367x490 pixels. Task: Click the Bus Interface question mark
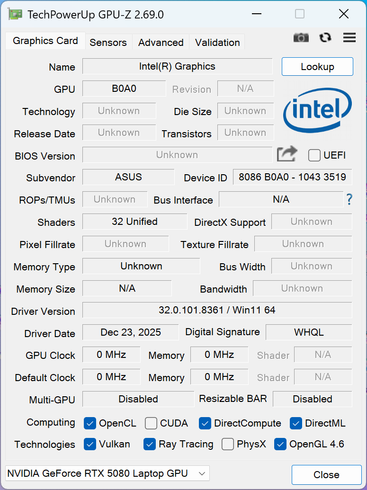[349, 199]
